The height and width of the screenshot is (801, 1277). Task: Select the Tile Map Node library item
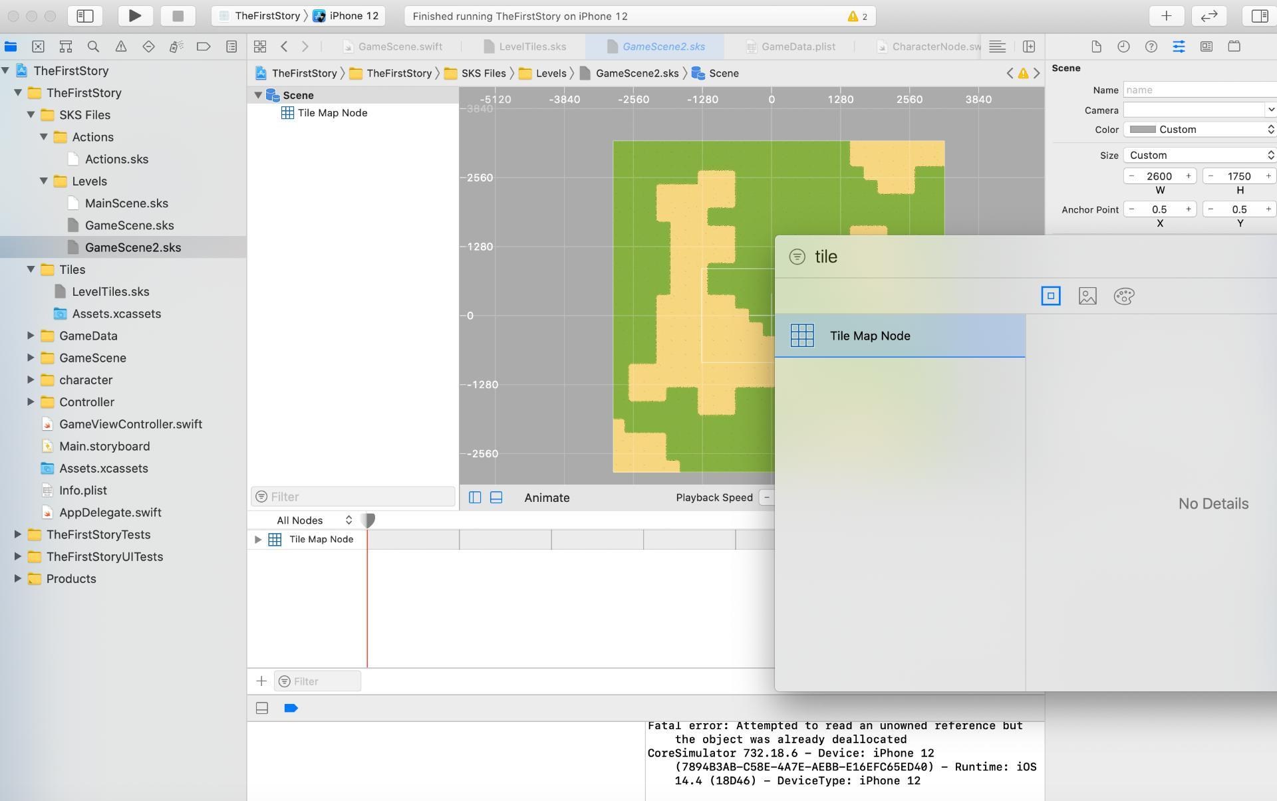(x=900, y=336)
